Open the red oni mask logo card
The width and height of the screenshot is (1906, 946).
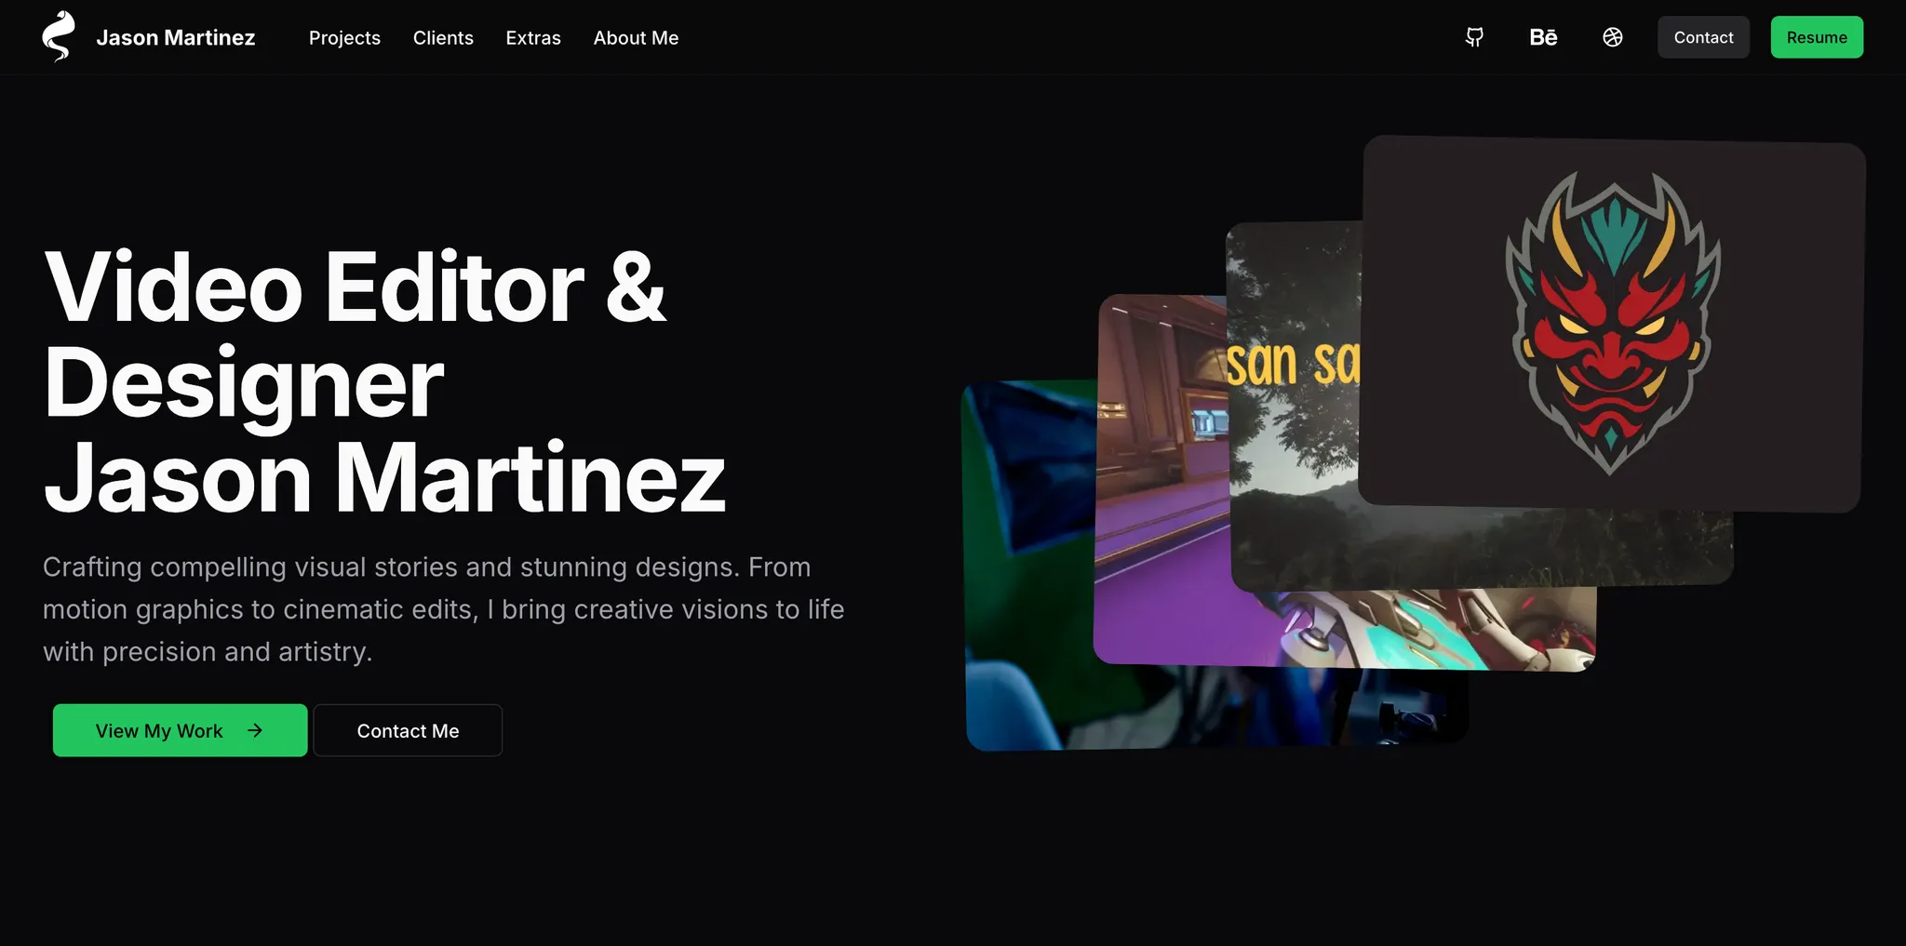click(x=1612, y=323)
